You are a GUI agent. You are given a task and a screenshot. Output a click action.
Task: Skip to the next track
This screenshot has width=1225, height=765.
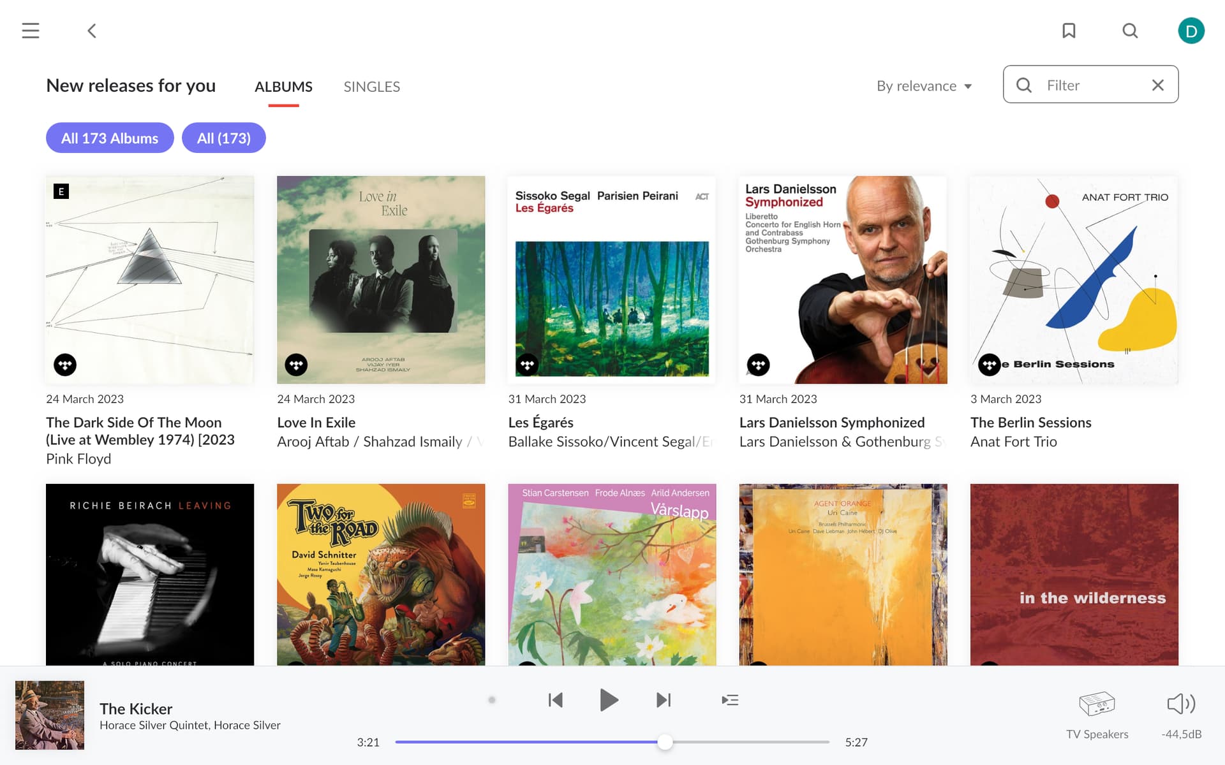pos(664,700)
